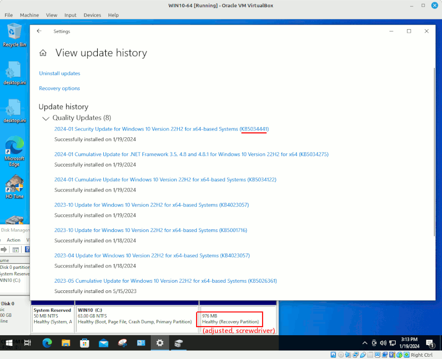Open the notification center icon

[x=430, y=343]
